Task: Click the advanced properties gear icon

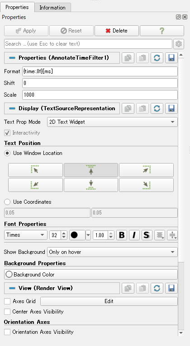Action: 179,44
